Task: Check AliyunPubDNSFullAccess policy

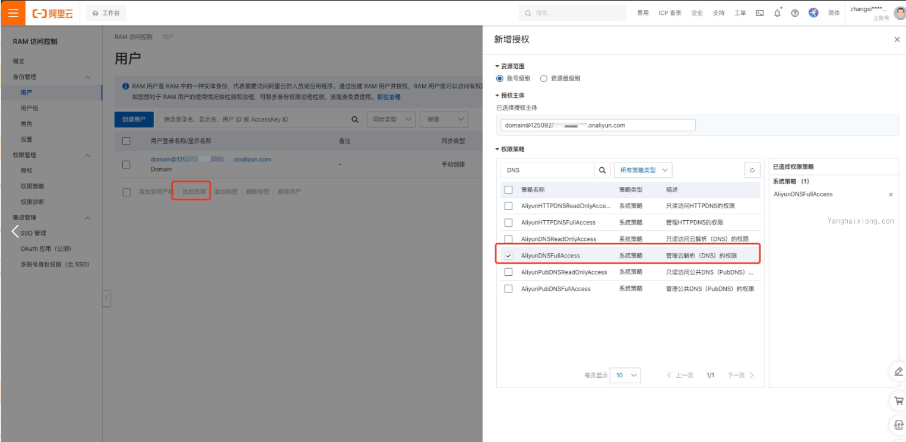Action: pyautogui.click(x=508, y=289)
